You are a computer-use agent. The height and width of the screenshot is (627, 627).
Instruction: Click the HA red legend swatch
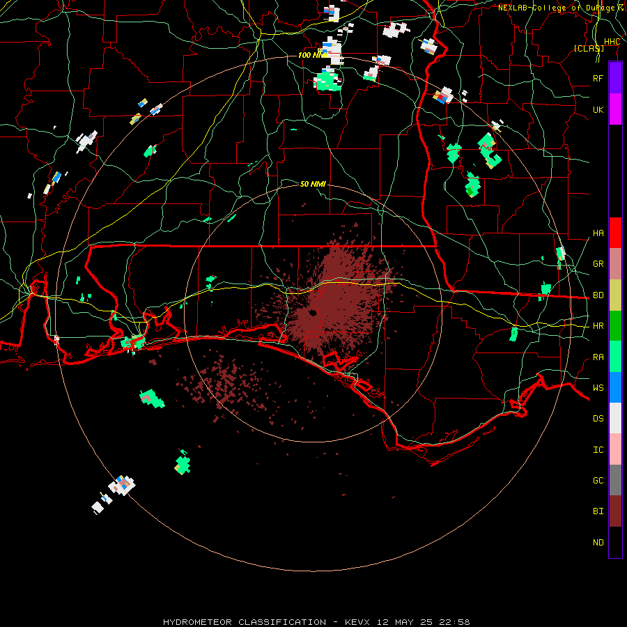click(x=615, y=233)
